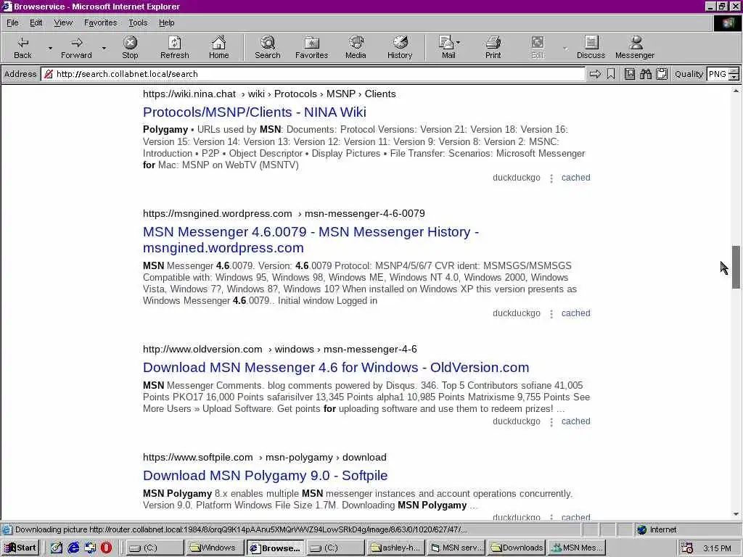743x557 pixels.
Task: Open the Favorites toolbar button
Action: (311, 47)
